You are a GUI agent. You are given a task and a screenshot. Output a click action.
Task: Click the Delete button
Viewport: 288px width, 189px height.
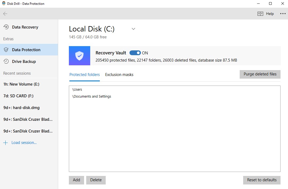click(96, 180)
